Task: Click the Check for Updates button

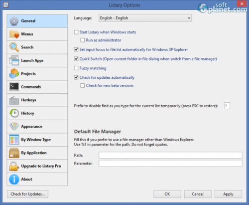Action: click(27, 194)
